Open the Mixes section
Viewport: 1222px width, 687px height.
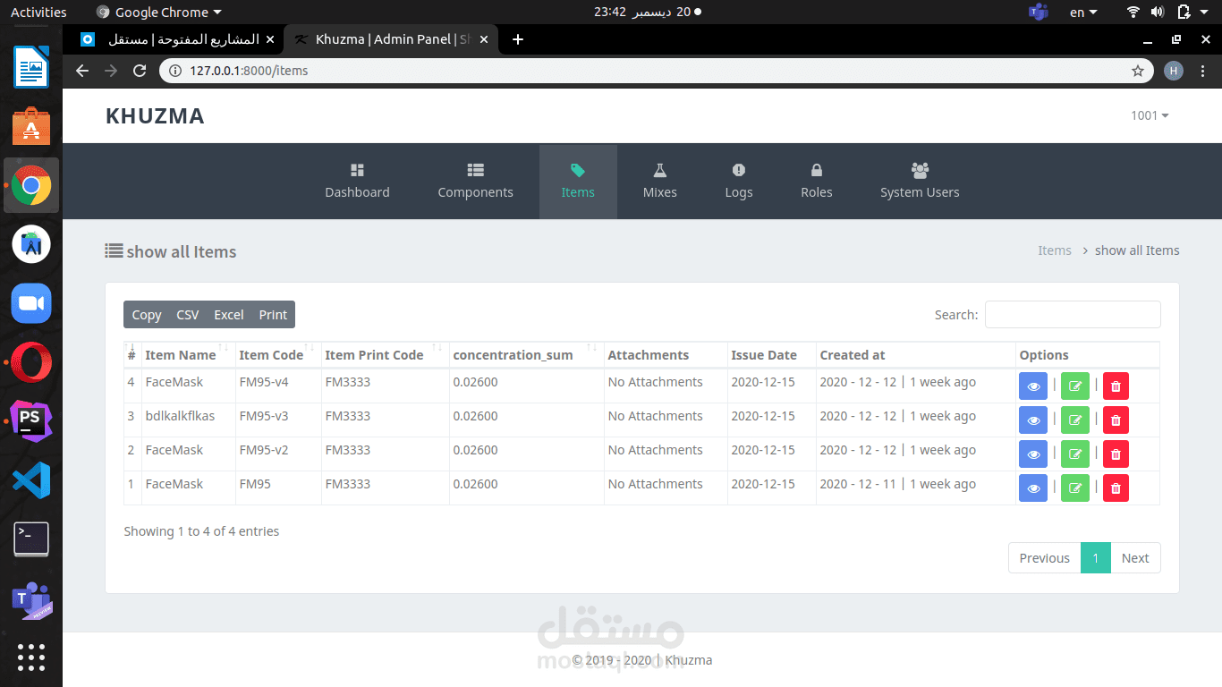pyautogui.click(x=659, y=182)
